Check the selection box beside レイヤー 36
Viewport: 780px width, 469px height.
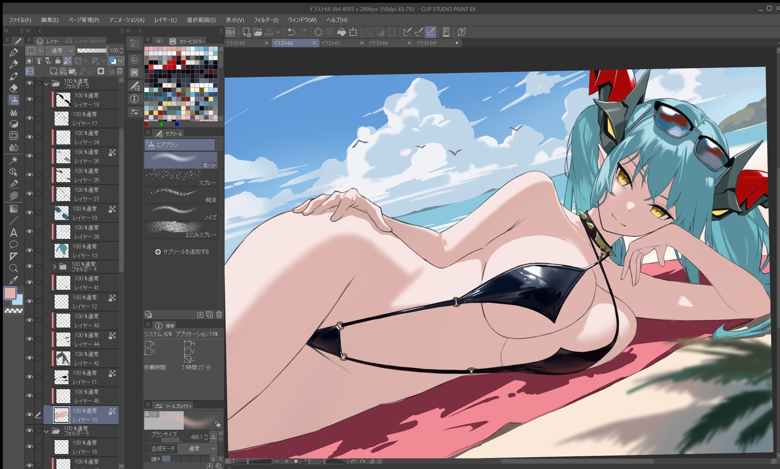38,156
